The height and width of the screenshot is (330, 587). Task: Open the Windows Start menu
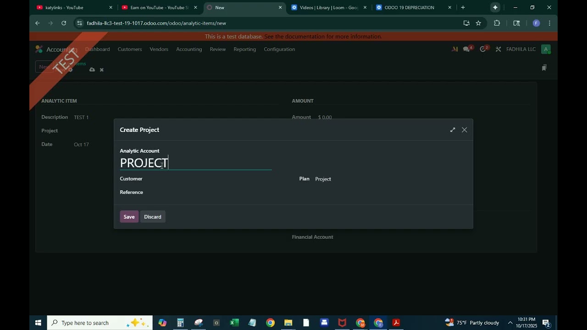pos(38,323)
